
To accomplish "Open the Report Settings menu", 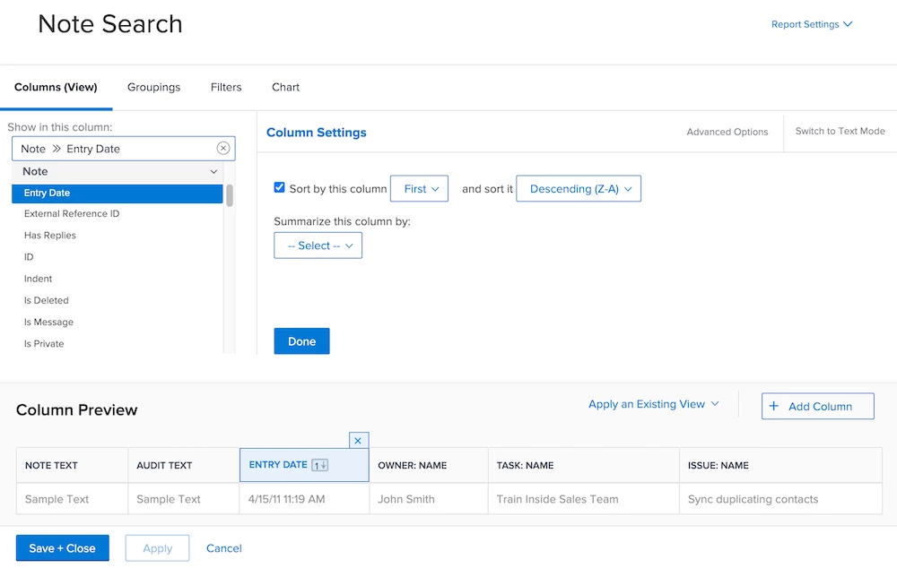I will point(811,24).
